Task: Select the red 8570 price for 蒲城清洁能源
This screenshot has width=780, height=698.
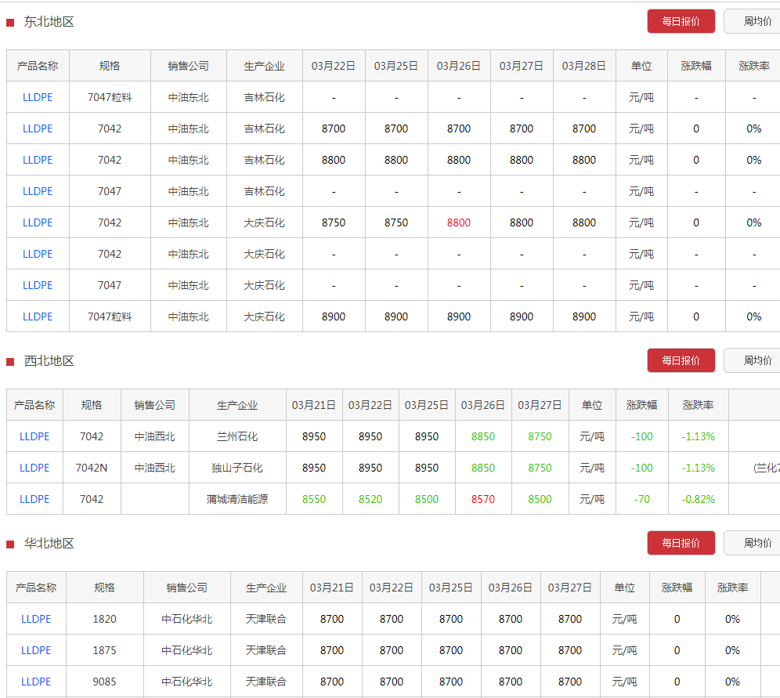Action: point(483,500)
